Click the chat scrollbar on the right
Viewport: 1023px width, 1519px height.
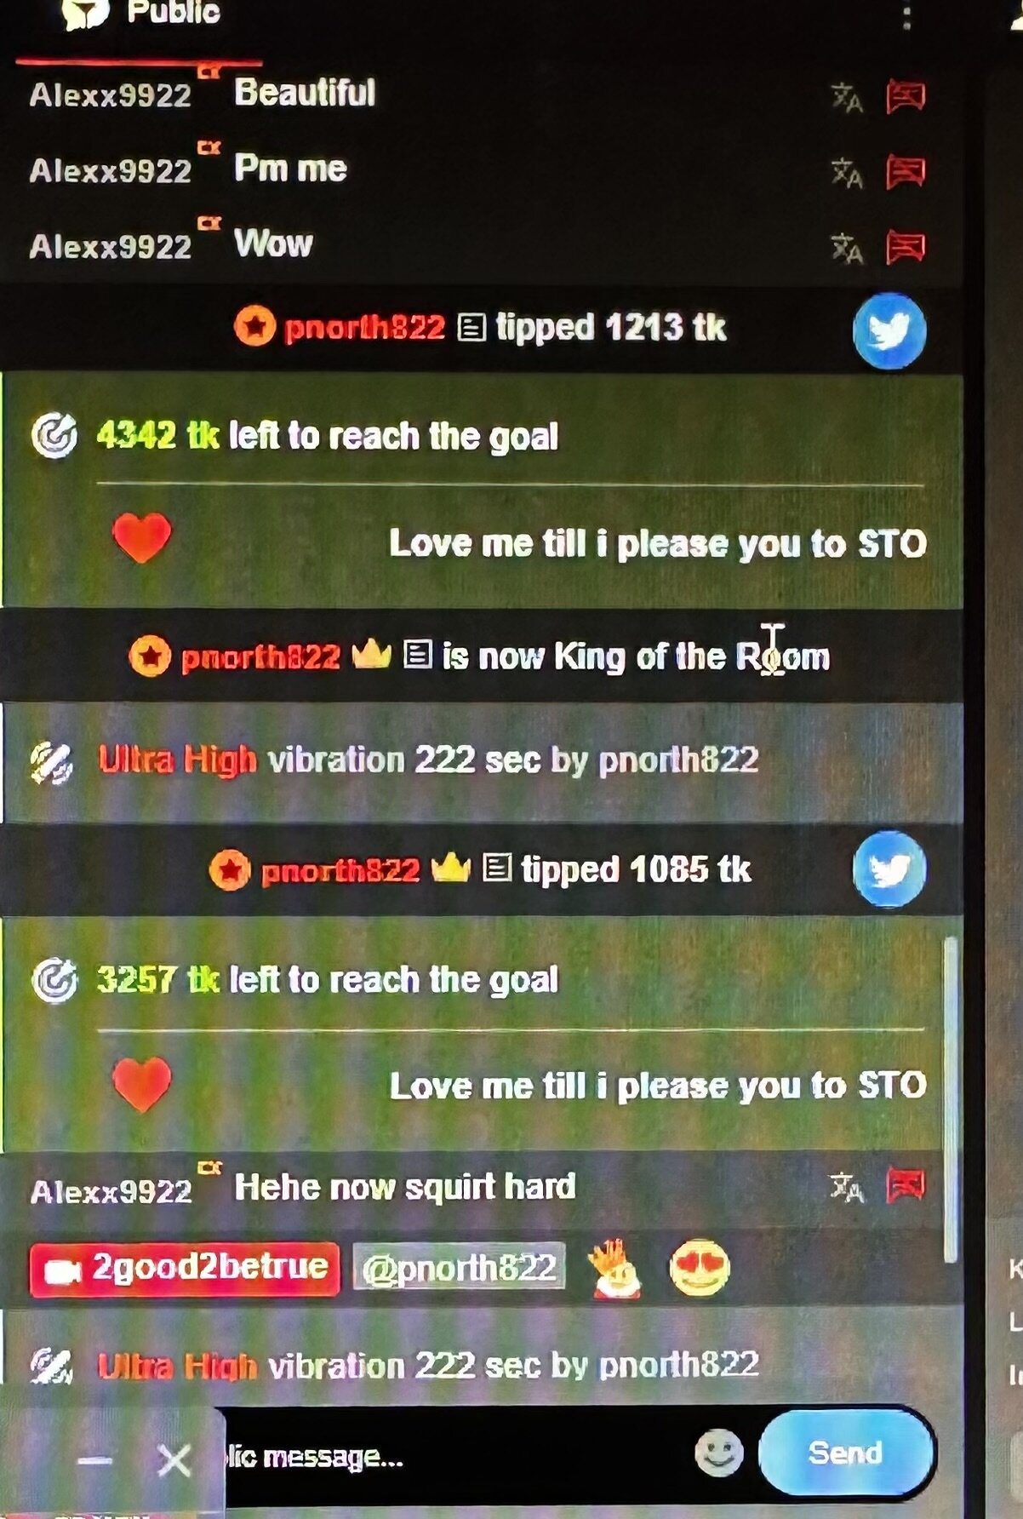pos(951,1100)
